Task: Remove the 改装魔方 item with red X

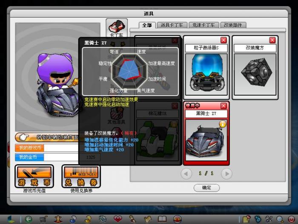Action: 272,40
